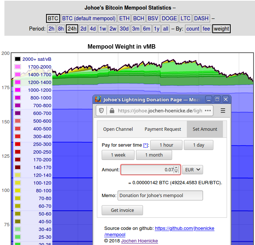Screen dimensions: 255x245
Task: Switch to the DOGE mempool
Action: click(x=169, y=18)
